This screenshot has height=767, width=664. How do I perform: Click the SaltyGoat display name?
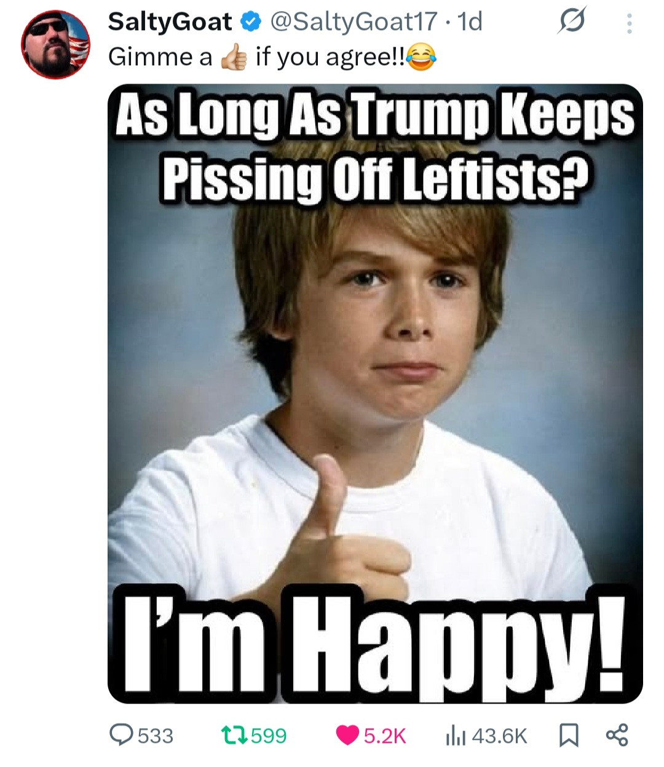(x=170, y=22)
